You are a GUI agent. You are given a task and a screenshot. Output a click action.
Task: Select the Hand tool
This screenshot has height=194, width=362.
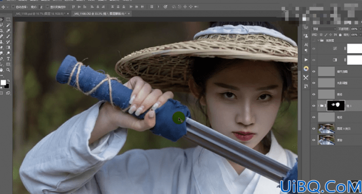point(2,70)
